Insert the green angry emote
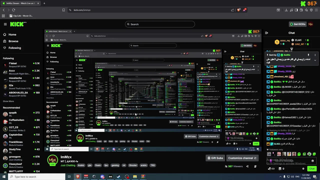320x180 pixels. click(304, 154)
